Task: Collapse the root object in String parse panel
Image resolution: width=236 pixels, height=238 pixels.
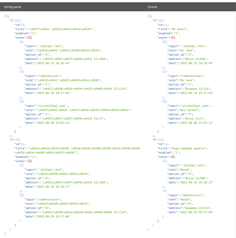Action: tap(6, 16)
